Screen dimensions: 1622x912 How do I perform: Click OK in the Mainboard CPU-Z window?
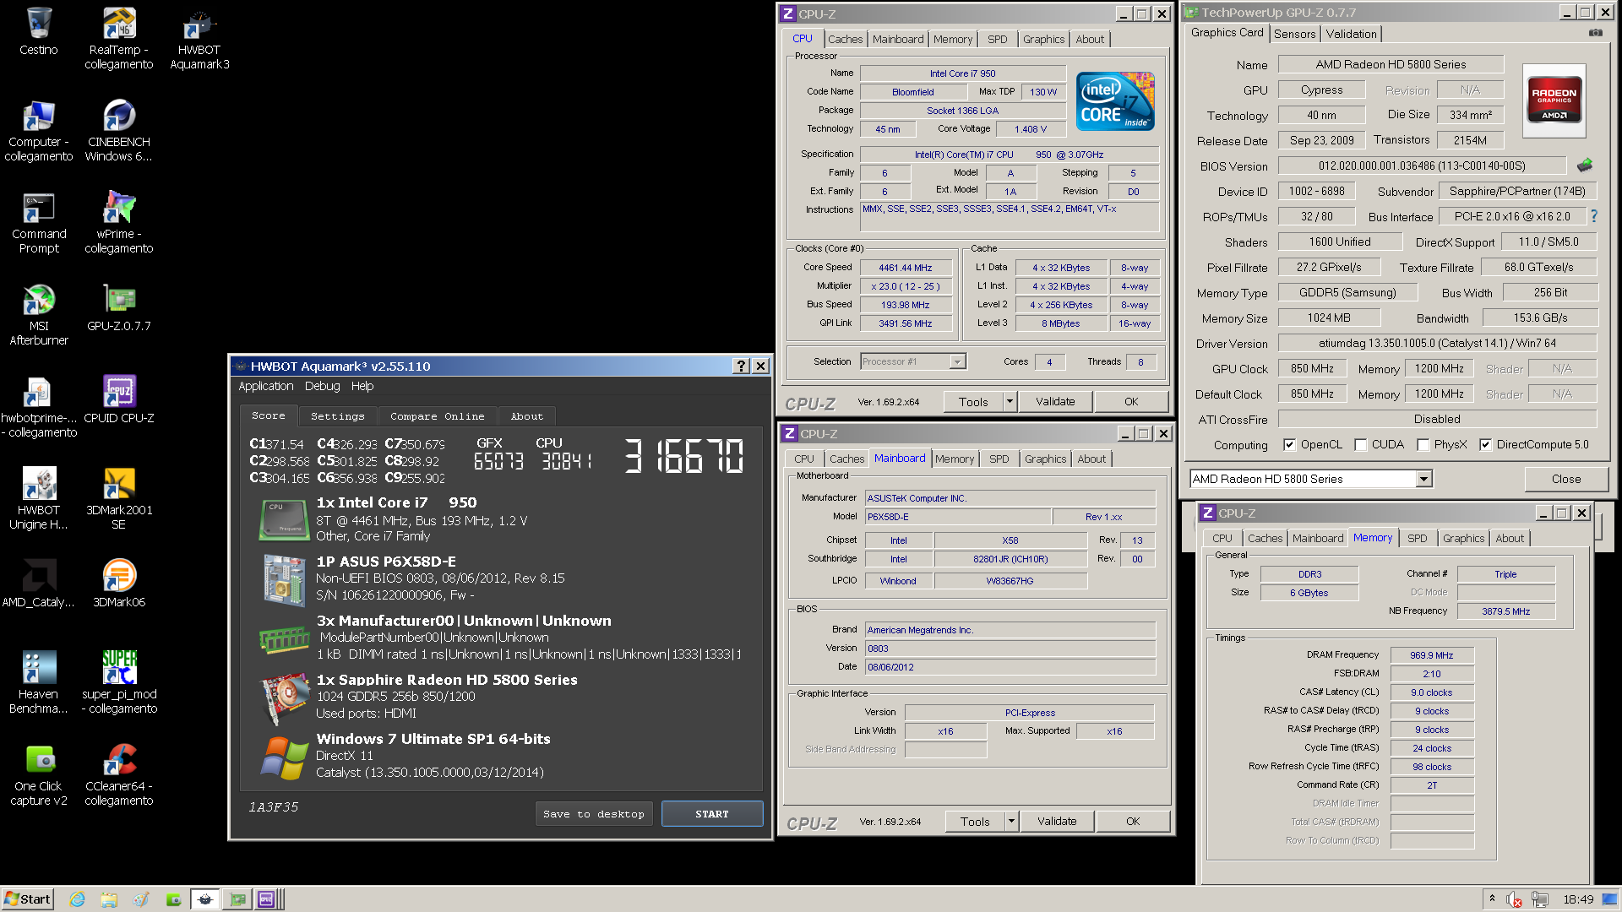coord(1133,821)
